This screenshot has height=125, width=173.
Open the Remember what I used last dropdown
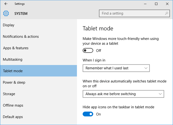tap(116, 68)
